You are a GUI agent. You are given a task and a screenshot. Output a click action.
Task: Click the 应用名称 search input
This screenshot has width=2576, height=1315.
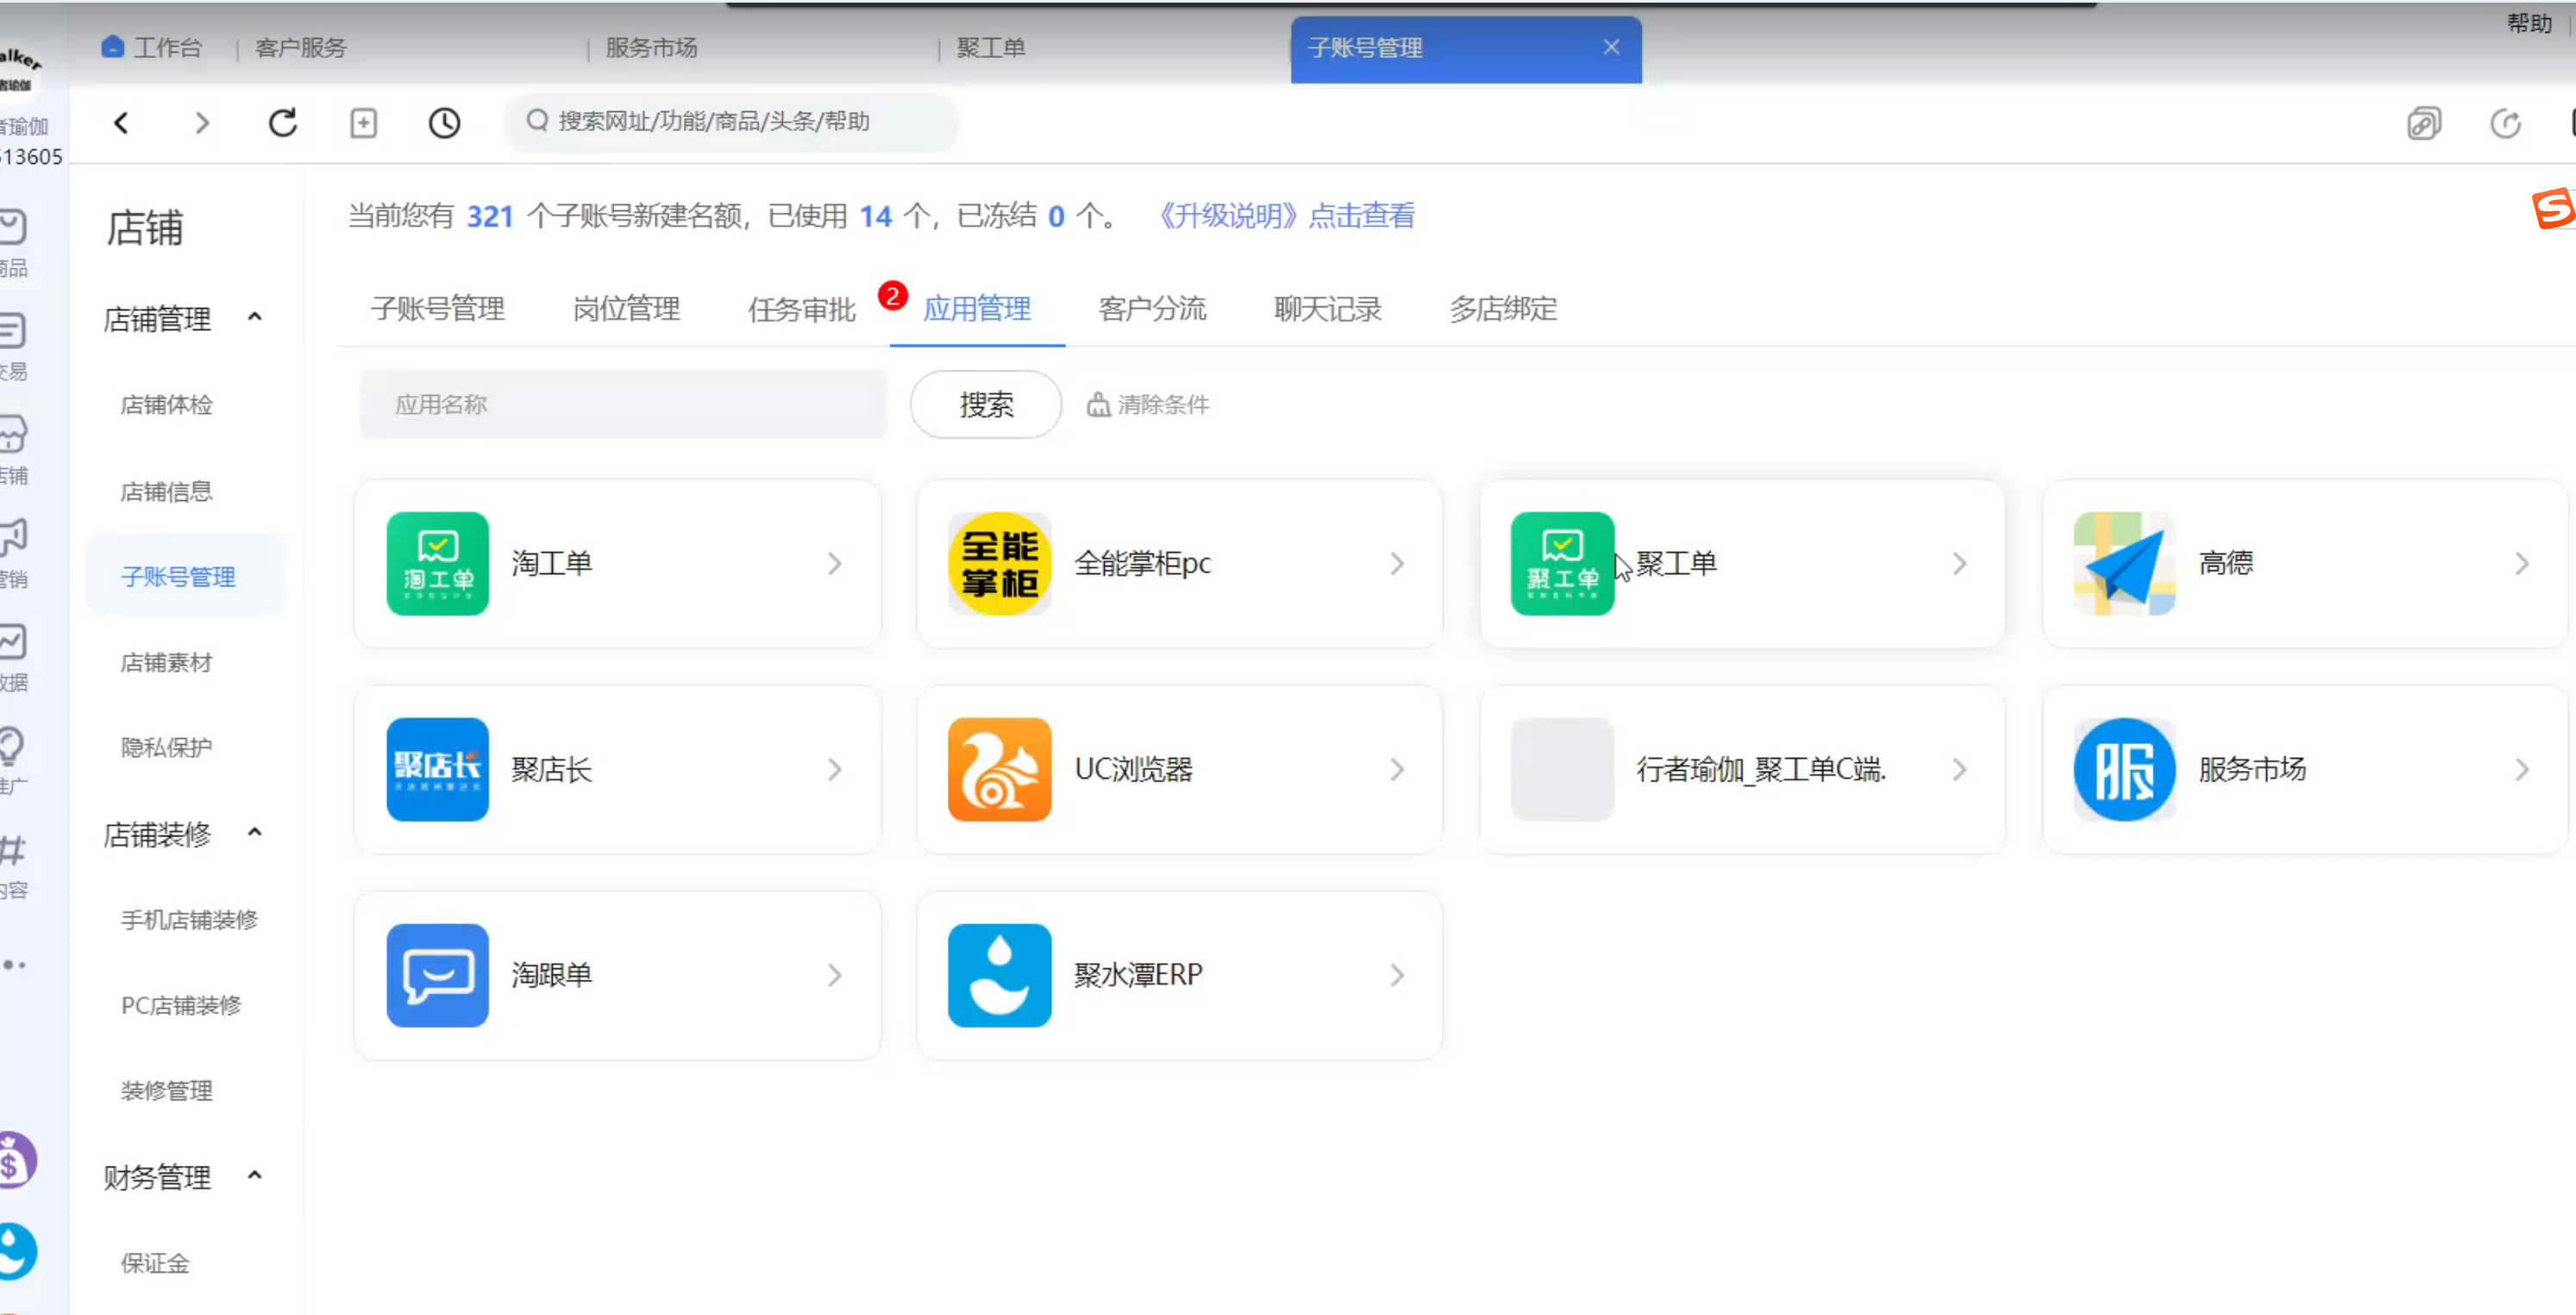[x=622, y=404]
